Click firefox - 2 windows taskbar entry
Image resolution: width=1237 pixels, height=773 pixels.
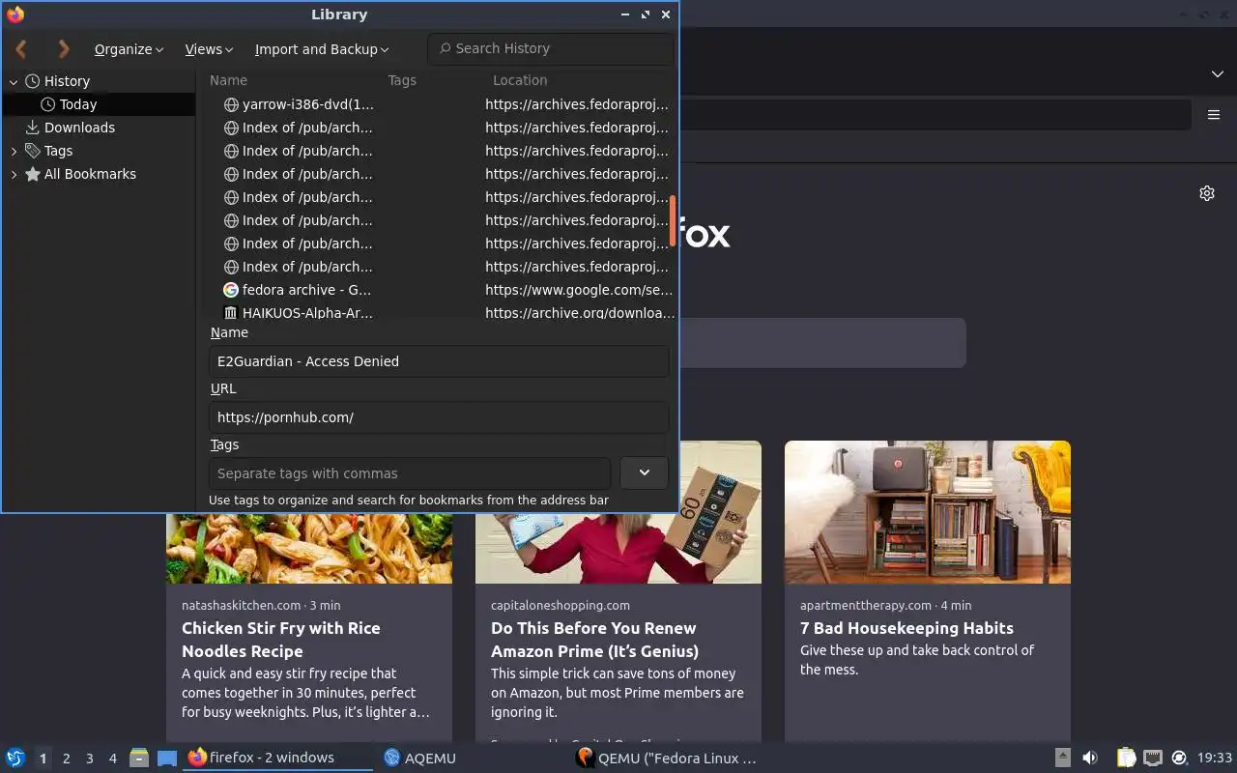[277, 758]
